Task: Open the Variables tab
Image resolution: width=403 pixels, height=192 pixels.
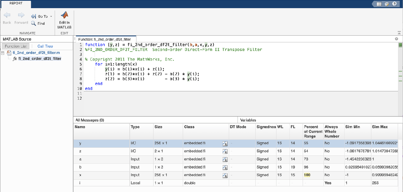Action: [248, 120]
